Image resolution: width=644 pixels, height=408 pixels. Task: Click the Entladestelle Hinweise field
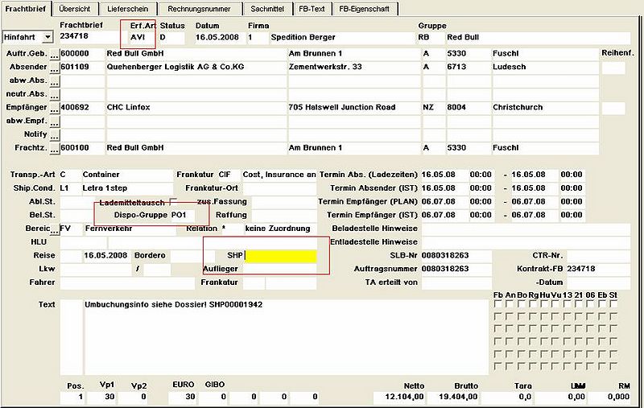526,242
